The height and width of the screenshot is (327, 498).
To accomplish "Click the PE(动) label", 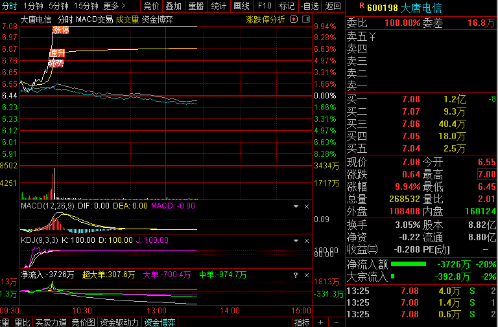I will coord(436,250).
